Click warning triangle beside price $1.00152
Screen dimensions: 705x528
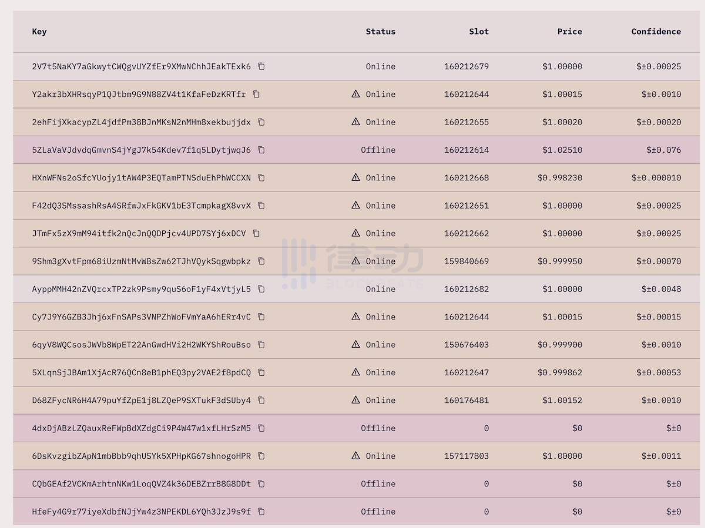[x=355, y=400]
